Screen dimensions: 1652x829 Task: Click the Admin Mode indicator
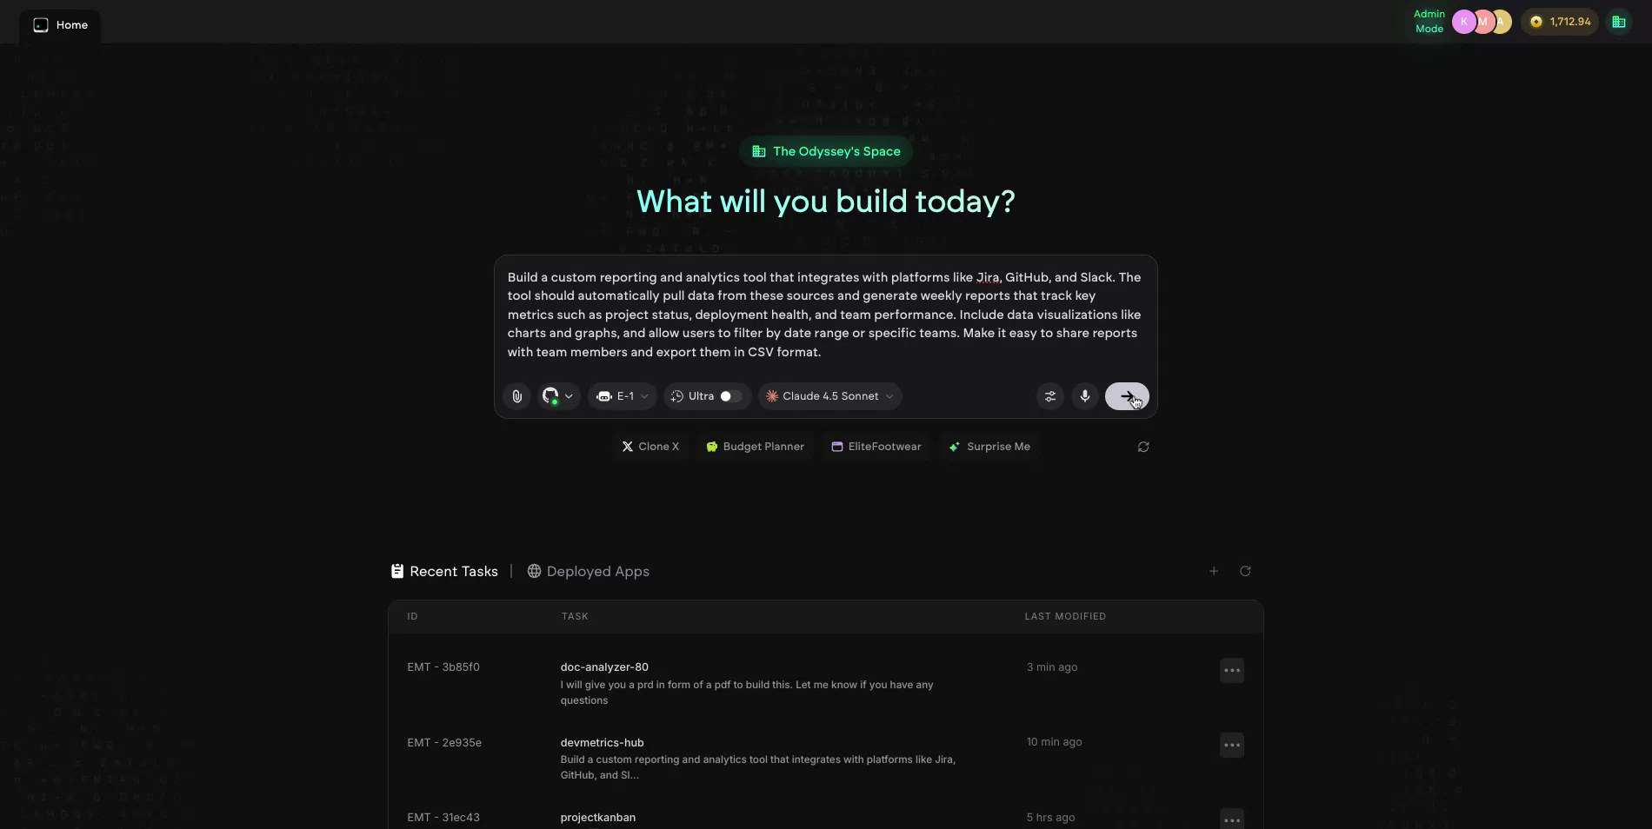[x=1429, y=21]
